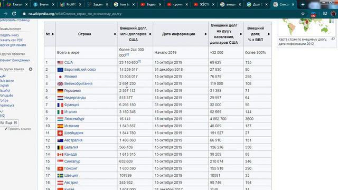Sort the table by Страна column
This screenshot has width=338, height=190.
coord(115,34)
